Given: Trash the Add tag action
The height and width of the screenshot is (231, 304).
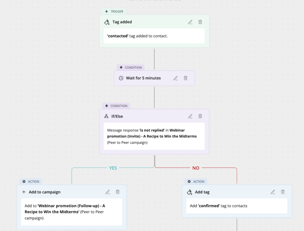Looking at the screenshot, I should [x=283, y=192].
